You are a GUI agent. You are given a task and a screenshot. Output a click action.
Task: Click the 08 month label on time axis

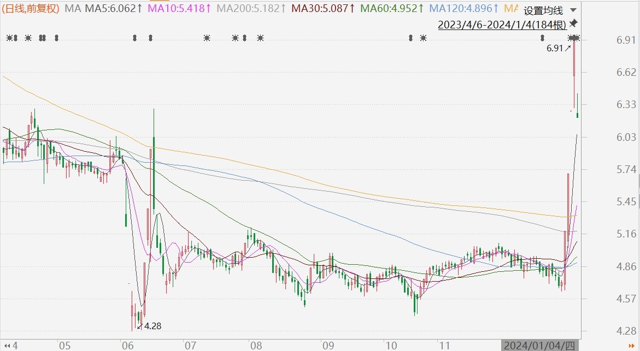[x=256, y=346]
